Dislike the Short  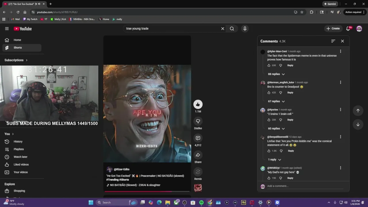198,121
